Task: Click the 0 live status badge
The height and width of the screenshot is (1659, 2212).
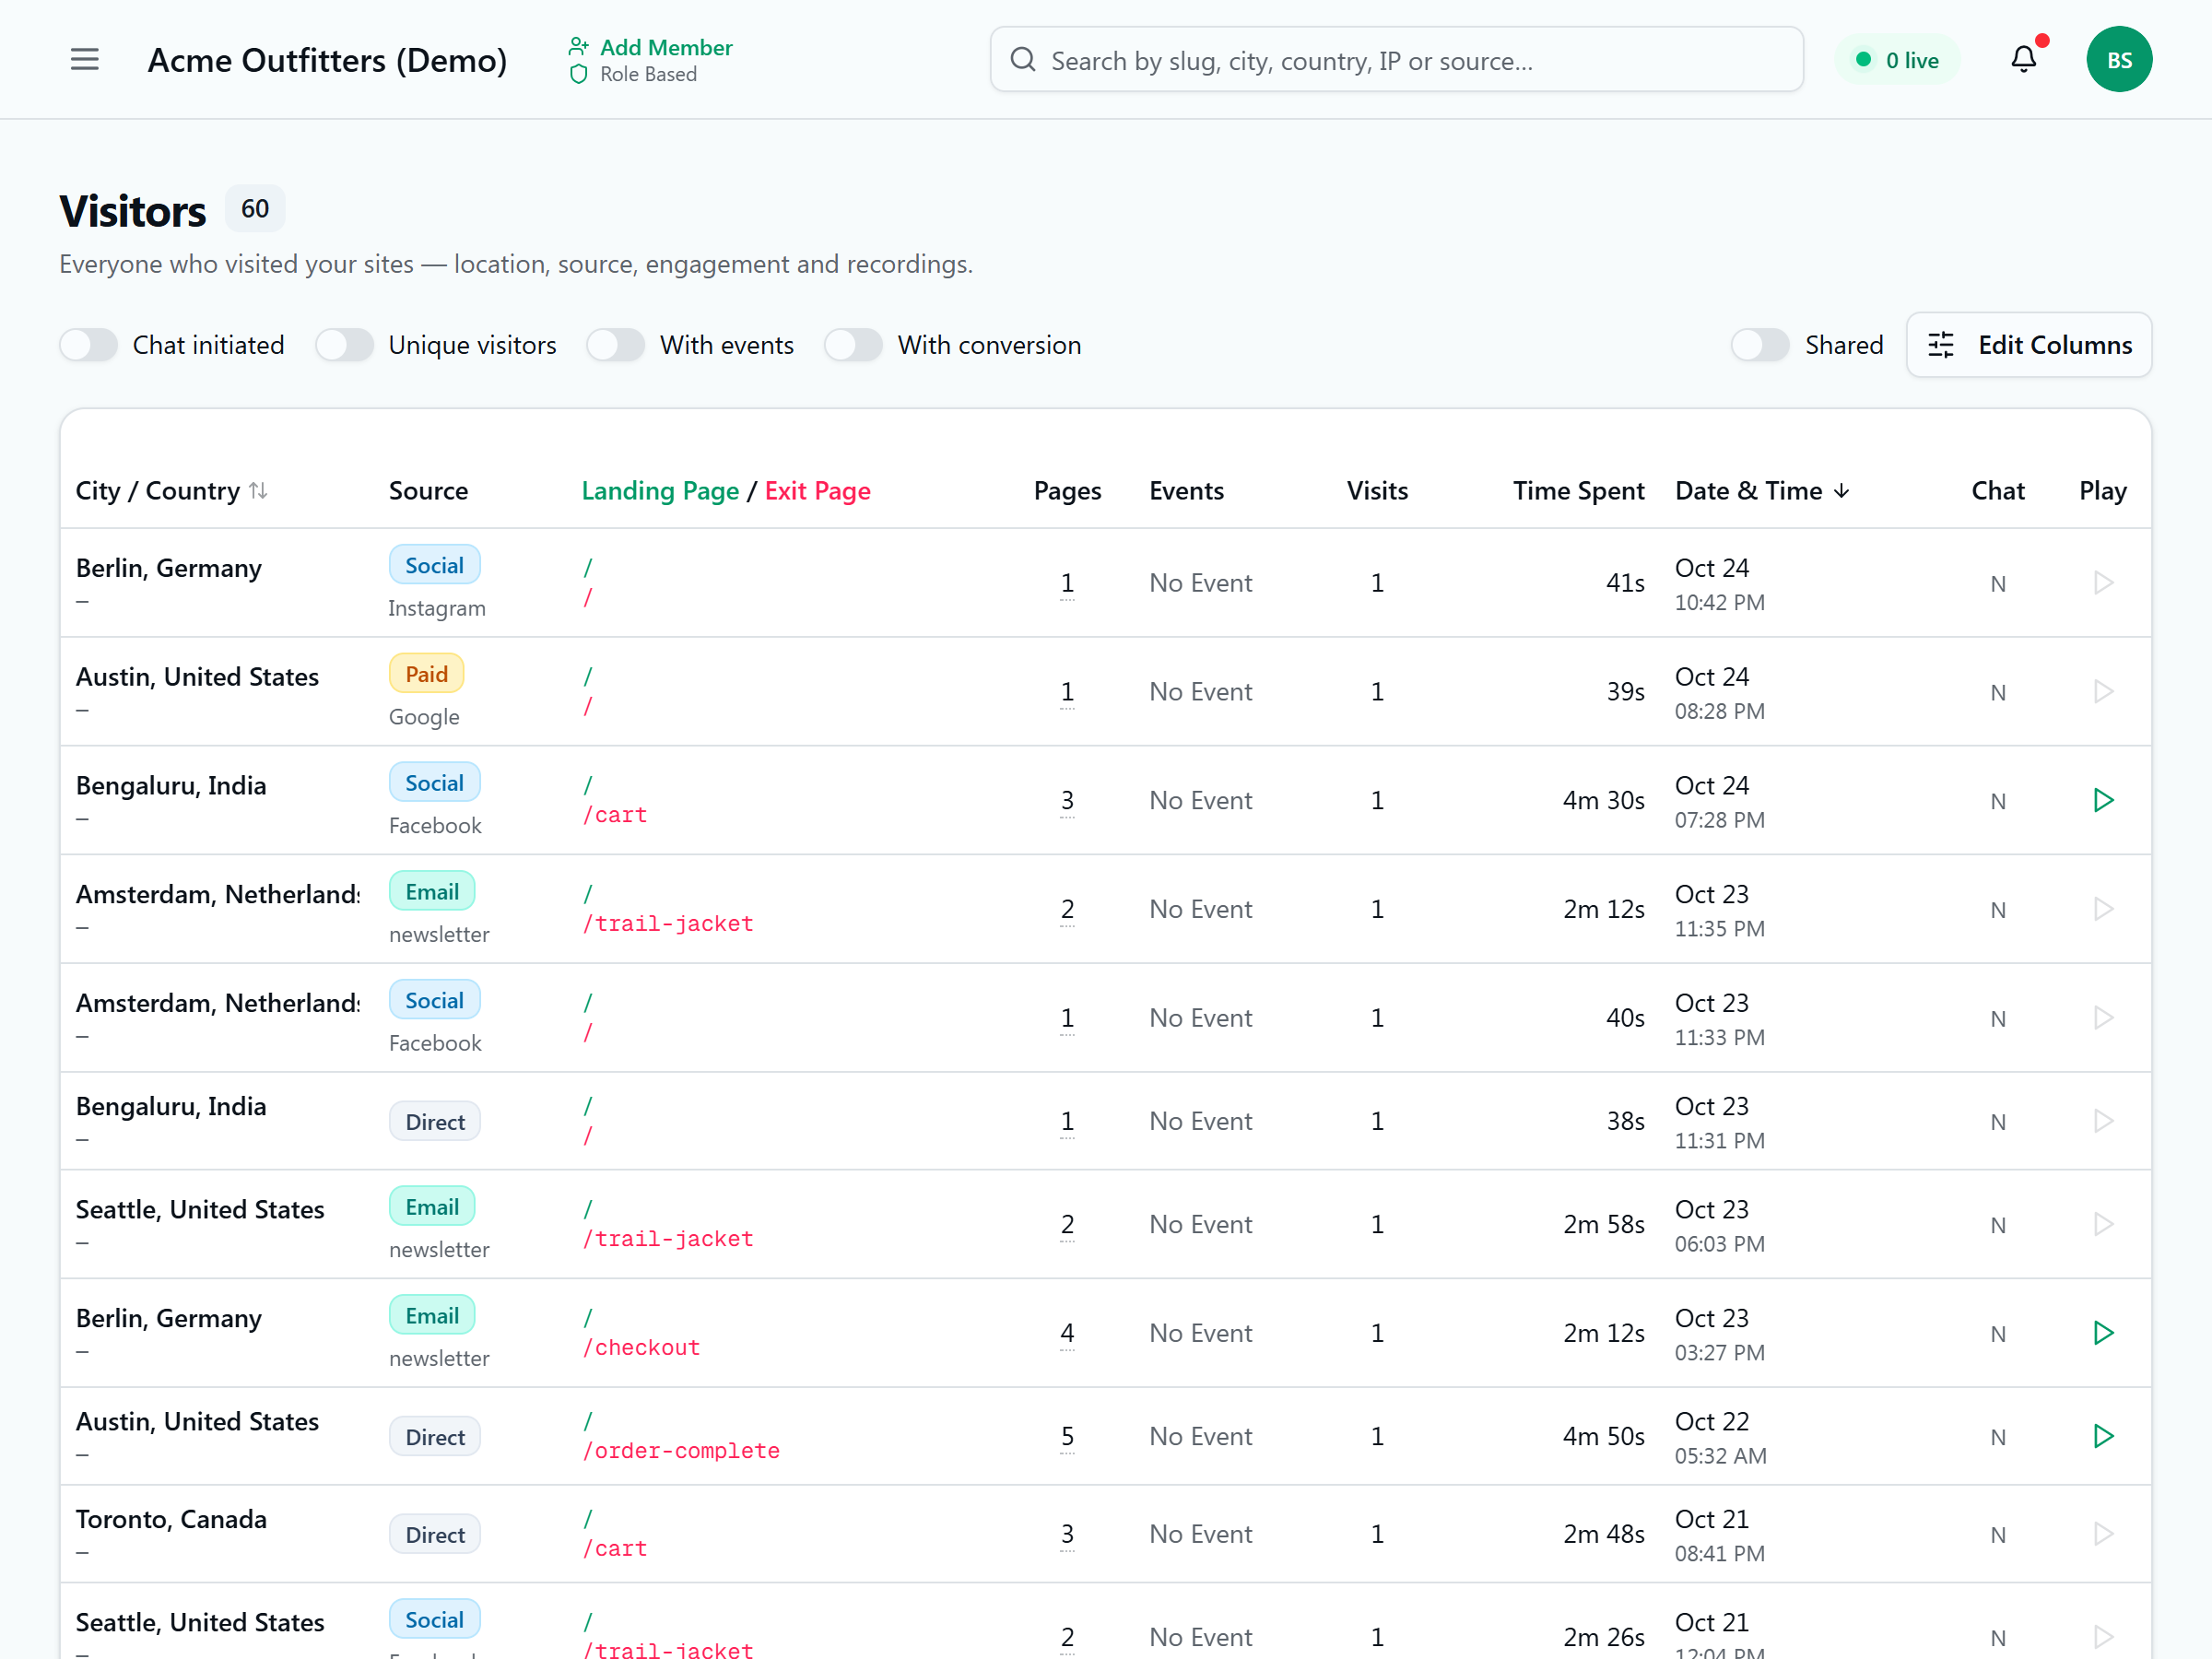Action: click(1897, 60)
